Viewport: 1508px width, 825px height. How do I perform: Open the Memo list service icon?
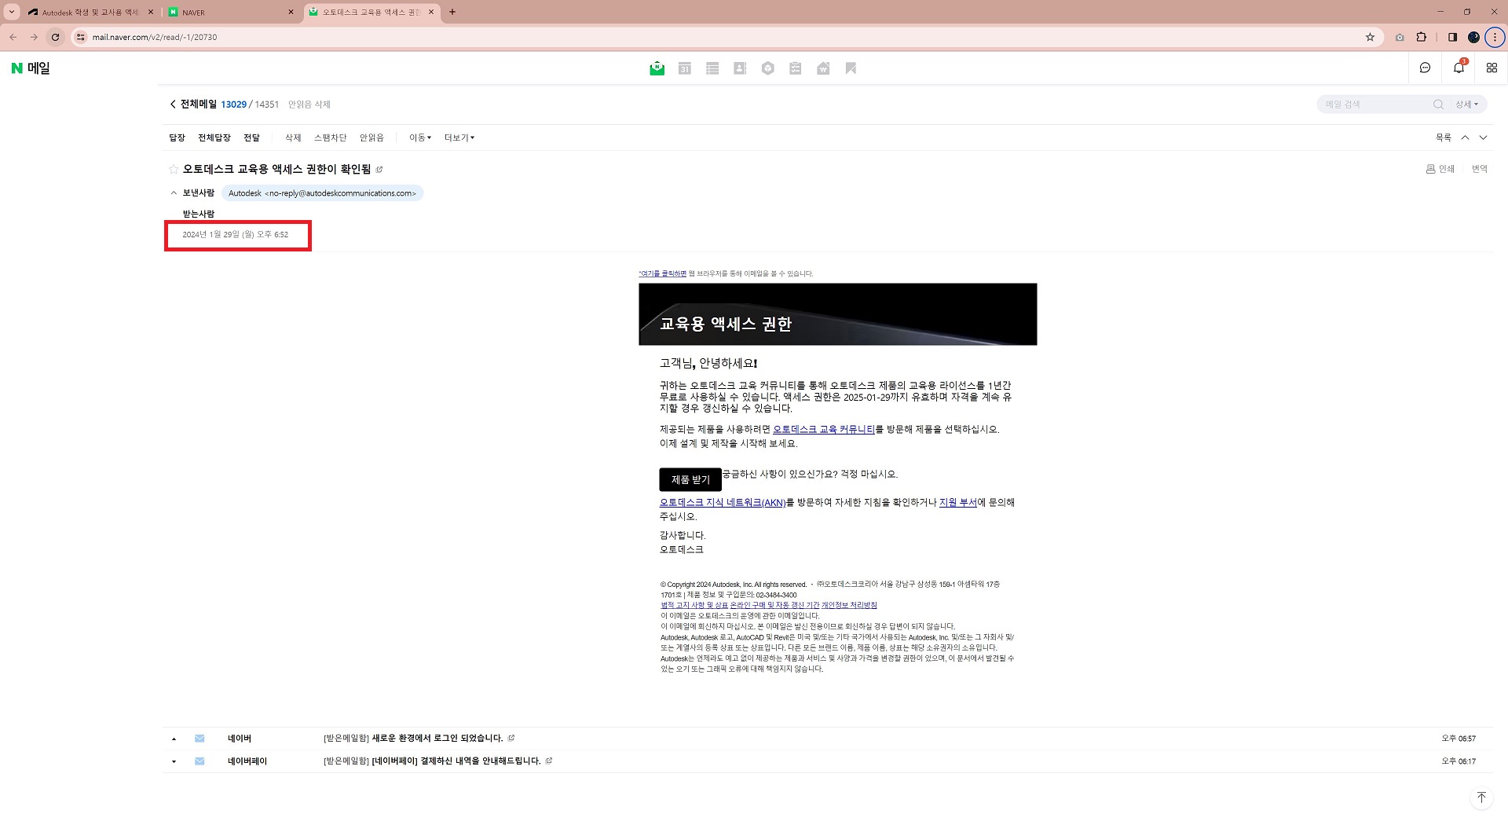(712, 68)
